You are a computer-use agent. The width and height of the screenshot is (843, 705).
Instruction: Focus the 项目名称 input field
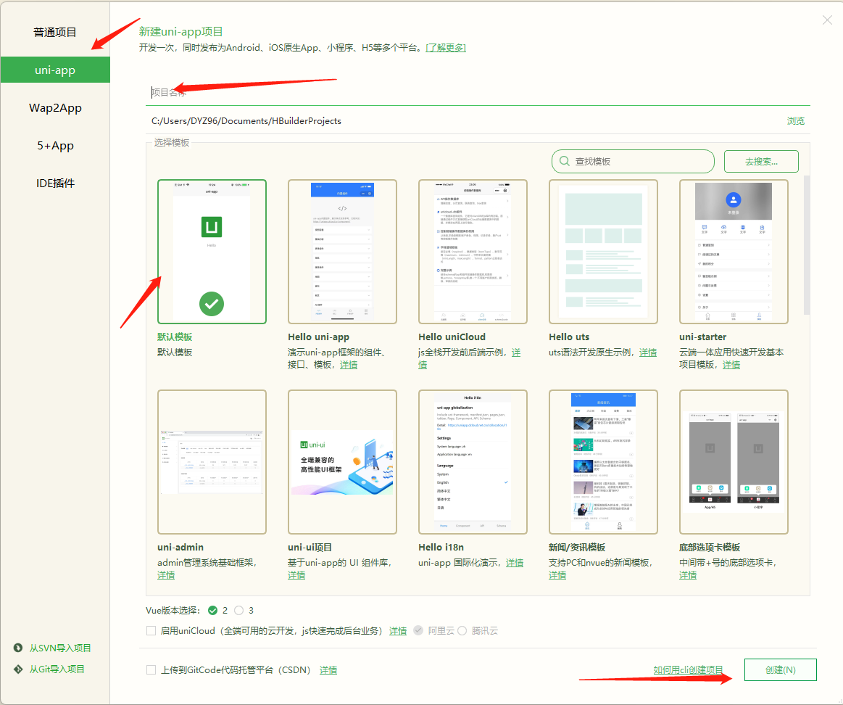coord(478,93)
